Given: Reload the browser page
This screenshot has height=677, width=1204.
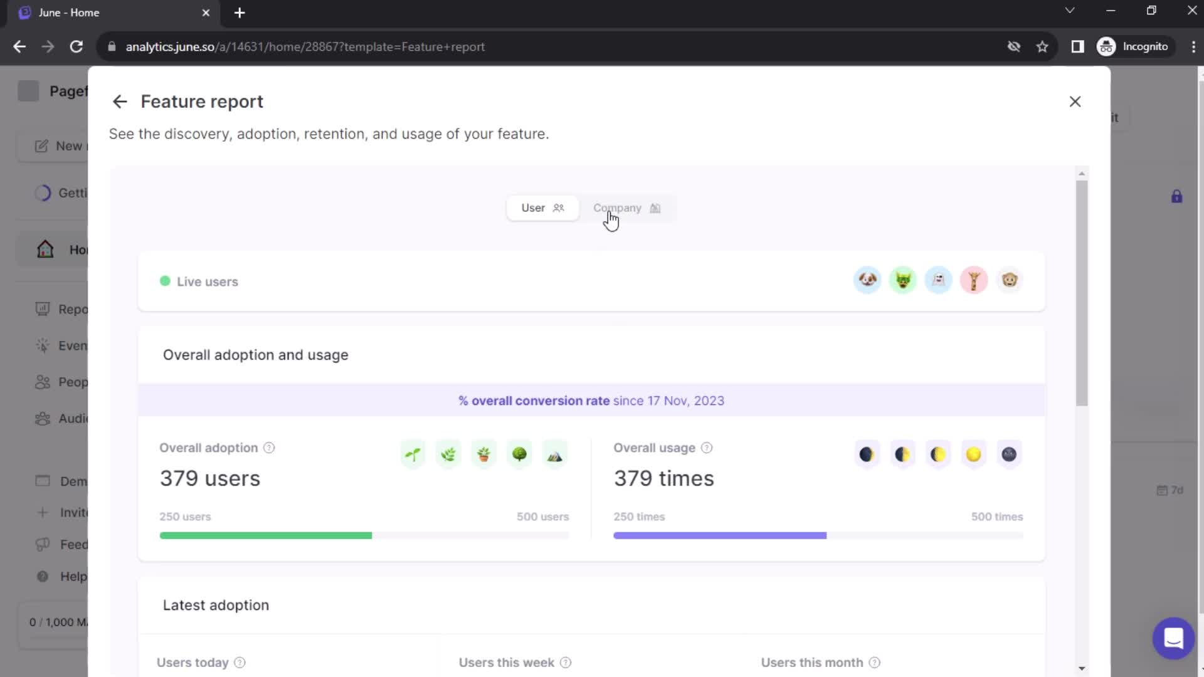Looking at the screenshot, I should click(x=77, y=46).
